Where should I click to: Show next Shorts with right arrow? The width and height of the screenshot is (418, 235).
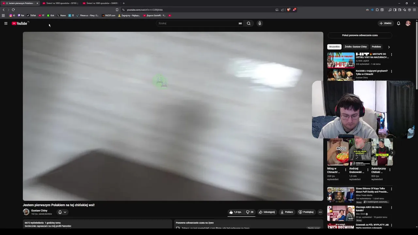click(x=392, y=153)
